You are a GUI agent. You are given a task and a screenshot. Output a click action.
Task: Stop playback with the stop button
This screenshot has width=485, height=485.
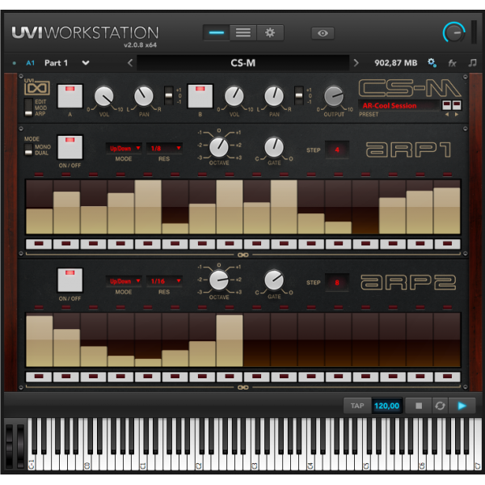pyautogui.click(x=419, y=406)
